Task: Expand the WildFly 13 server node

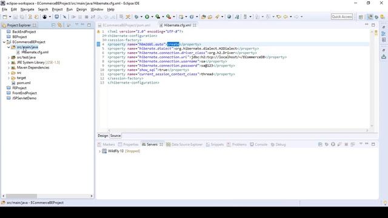Action: click(99, 151)
